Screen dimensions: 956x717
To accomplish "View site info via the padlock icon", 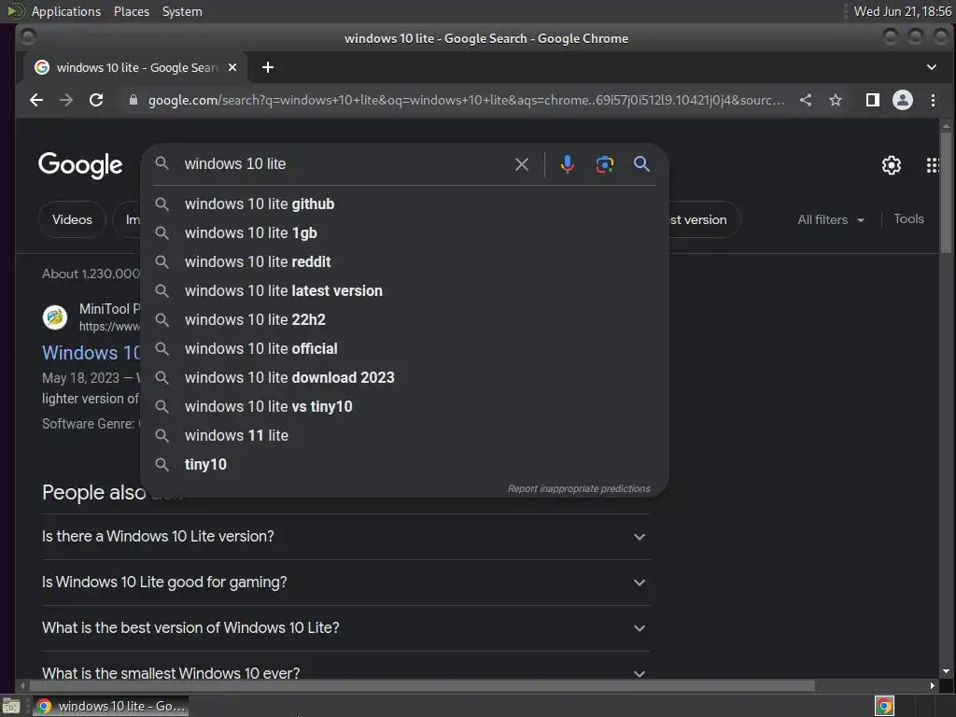I will click(134, 100).
